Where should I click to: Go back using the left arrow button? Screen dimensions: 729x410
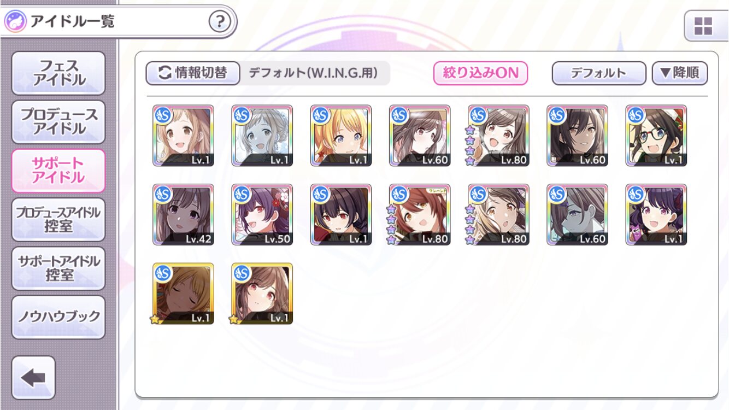33,378
